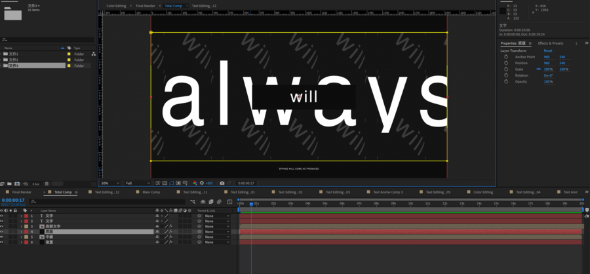Switch to Final Render timeline tab
590x274 pixels.
point(22,192)
